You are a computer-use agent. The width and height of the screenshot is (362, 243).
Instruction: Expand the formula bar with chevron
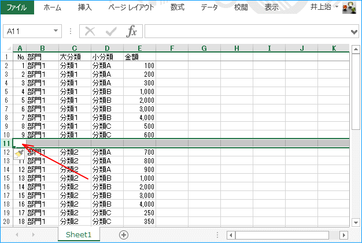tap(354, 32)
